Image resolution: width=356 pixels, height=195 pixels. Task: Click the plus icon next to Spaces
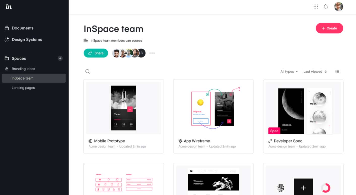[x=60, y=58]
